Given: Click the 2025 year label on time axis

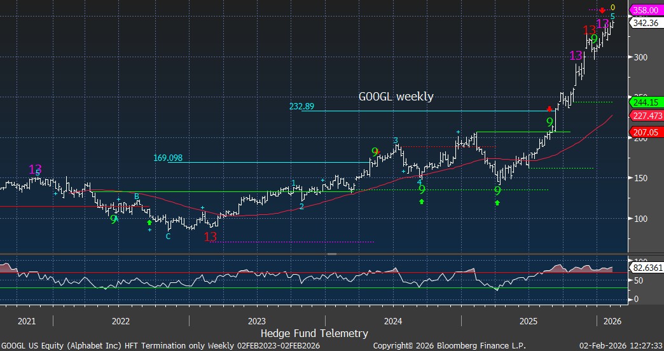Looking at the screenshot, I should [529, 320].
